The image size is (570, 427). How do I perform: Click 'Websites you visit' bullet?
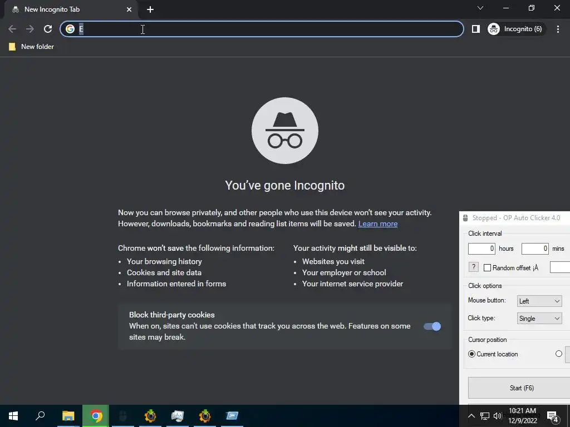click(x=333, y=261)
